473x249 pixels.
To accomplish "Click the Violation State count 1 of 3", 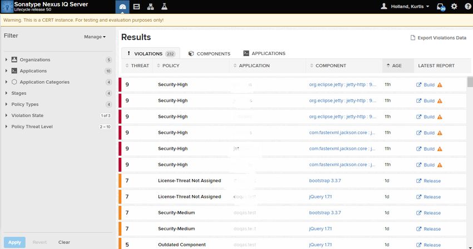I will (x=106, y=116).
